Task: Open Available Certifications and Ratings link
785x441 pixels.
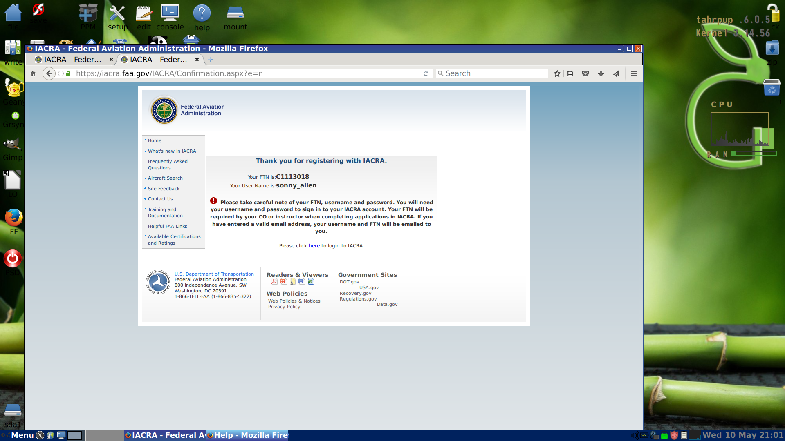Action: (174, 240)
